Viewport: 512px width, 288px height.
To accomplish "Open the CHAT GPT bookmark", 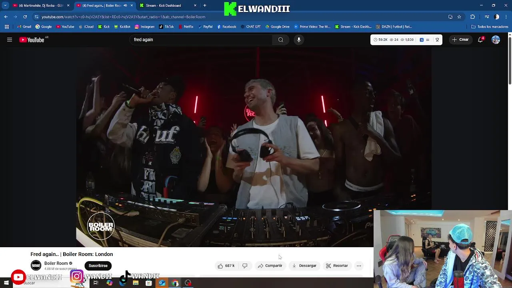I will pos(250,27).
